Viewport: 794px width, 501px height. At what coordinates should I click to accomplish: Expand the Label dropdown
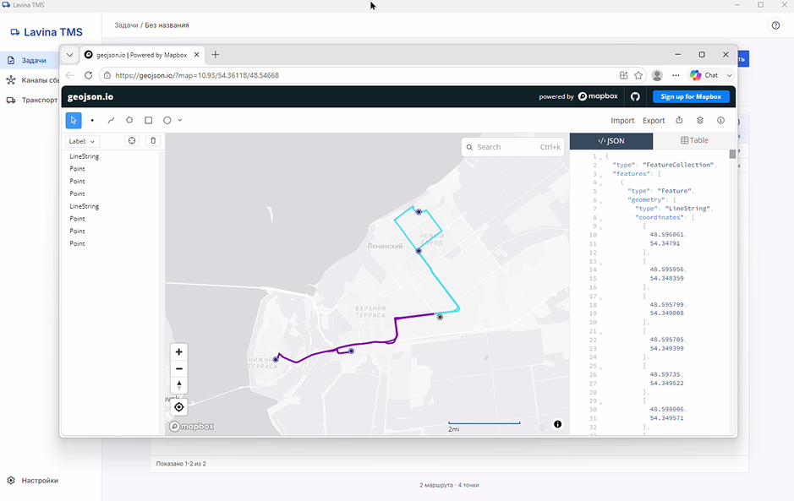(82, 141)
